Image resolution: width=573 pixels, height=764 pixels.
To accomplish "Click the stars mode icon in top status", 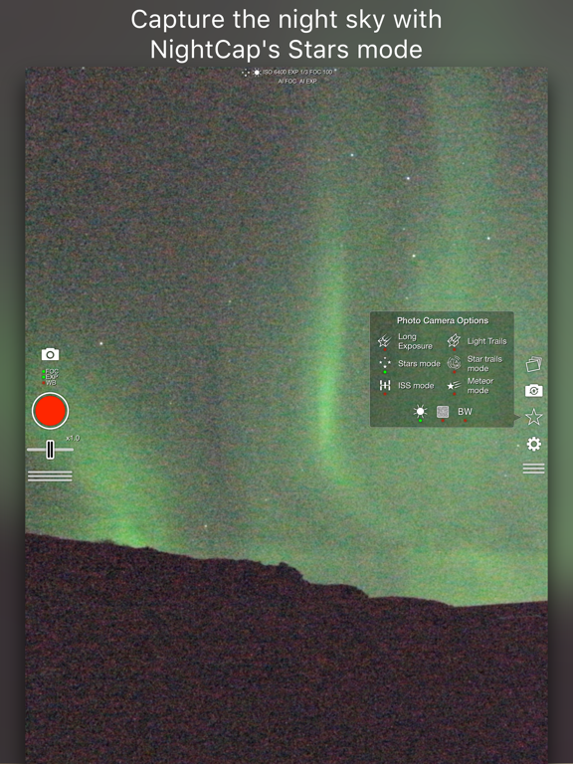I will click(246, 73).
